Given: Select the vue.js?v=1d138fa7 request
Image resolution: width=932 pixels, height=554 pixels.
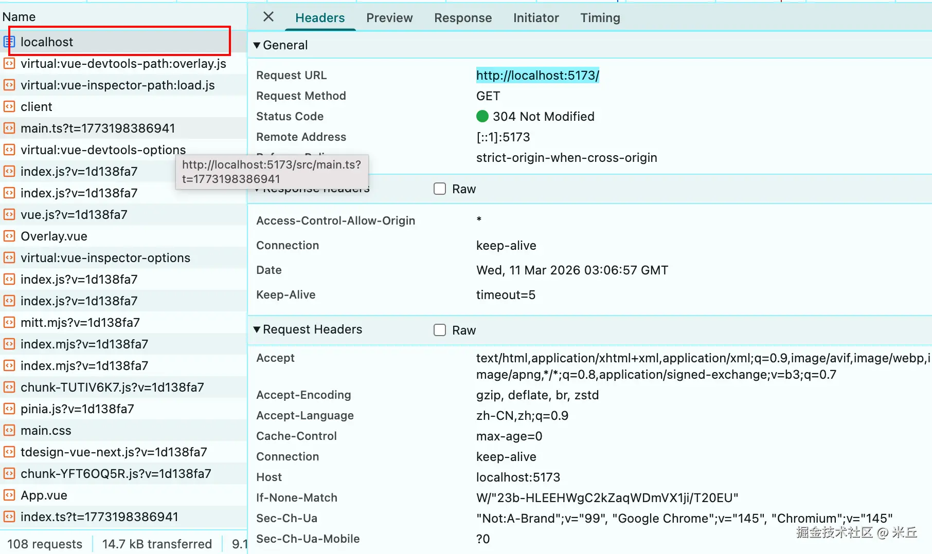Looking at the screenshot, I should tap(123, 214).
